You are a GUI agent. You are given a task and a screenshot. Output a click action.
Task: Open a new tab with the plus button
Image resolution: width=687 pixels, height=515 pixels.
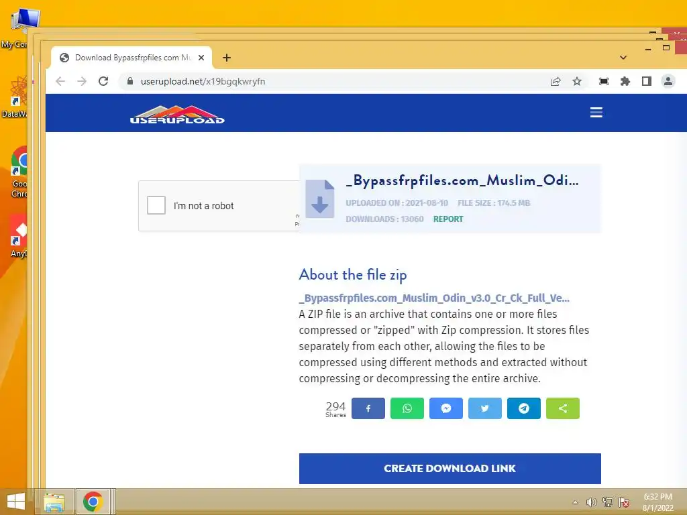227,58
